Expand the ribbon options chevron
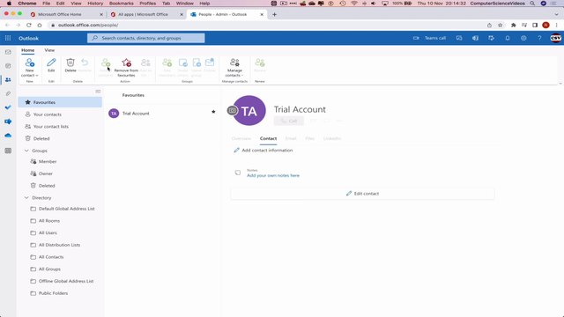The image size is (564, 317). click(560, 84)
